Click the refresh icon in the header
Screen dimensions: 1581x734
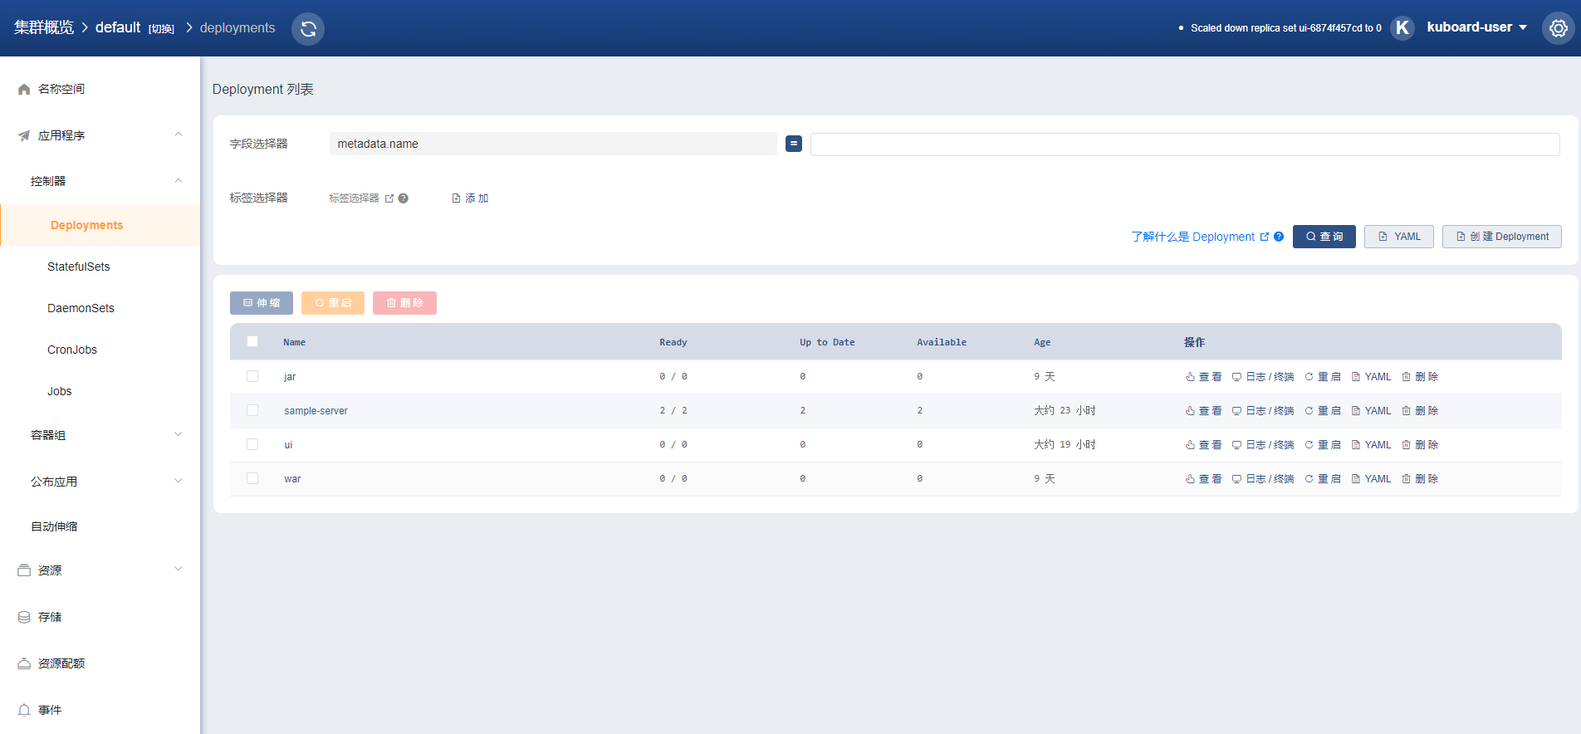308,29
